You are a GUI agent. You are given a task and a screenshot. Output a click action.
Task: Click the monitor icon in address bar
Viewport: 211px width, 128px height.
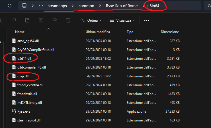click(24, 6)
